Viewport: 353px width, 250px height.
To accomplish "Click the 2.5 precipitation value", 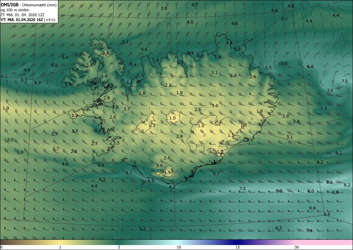I will point(116,143).
